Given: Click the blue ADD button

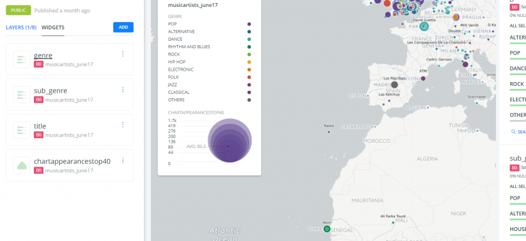Looking at the screenshot, I should pyautogui.click(x=123, y=27).
